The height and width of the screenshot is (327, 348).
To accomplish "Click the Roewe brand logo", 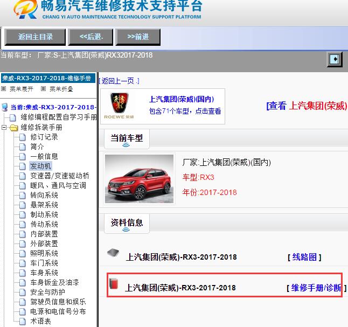I will 120,106.
